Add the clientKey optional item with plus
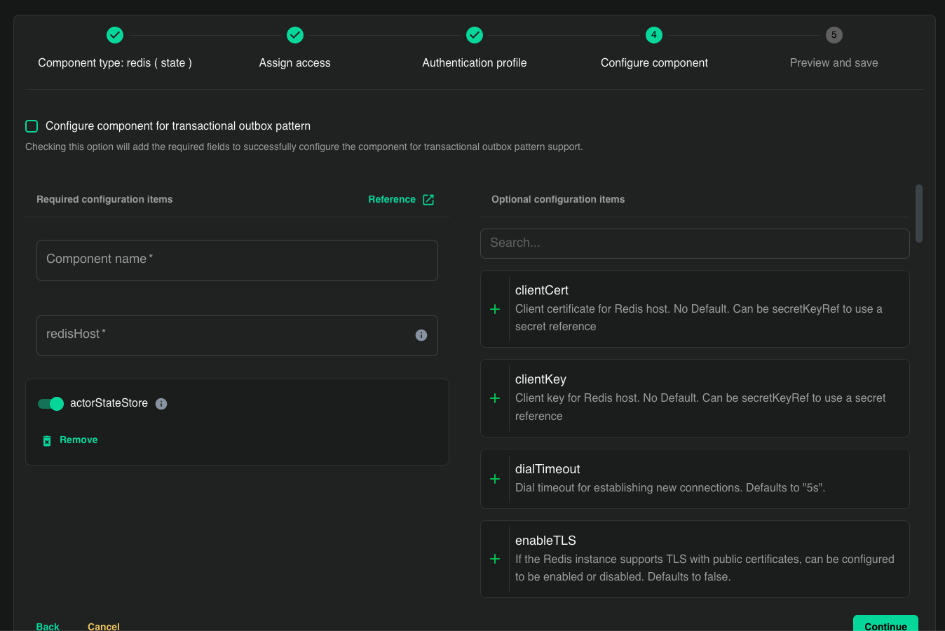This screenshot has width=945, height=631. click(x=495, y=398)
